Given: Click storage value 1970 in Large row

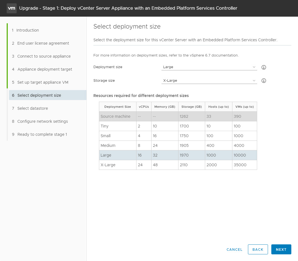Looking at the screenshot, I should click(184, 155).
